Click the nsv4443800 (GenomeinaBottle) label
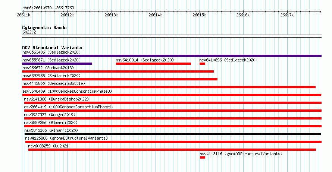This screenshot has height=172, width=332. click(x=54, y=83)
